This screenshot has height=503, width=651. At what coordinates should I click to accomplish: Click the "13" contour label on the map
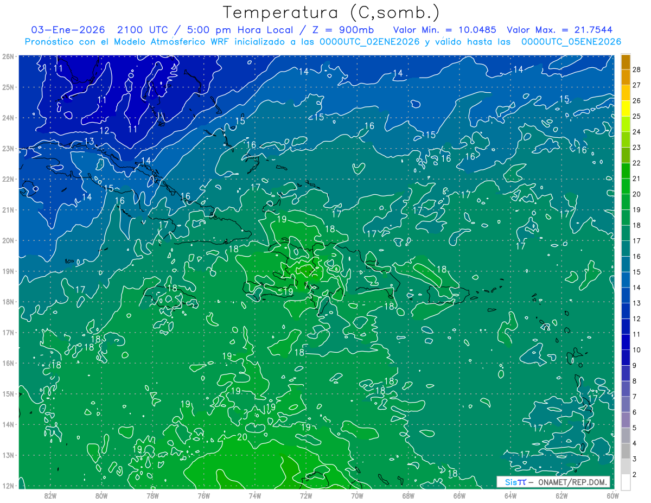89,142
